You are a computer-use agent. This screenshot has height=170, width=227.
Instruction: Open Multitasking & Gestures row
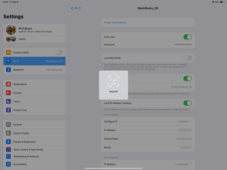[x=34, y=156]
